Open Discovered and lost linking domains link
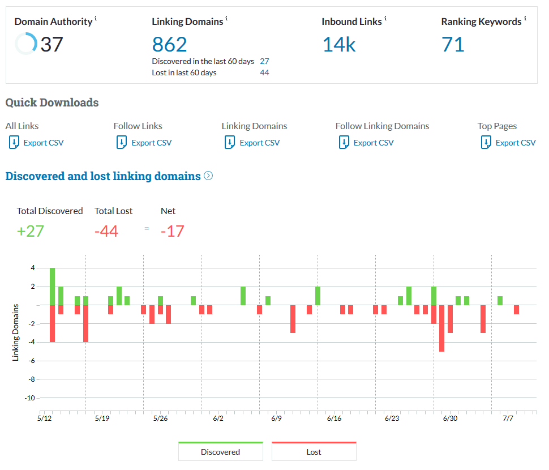The image size is (549, 470). [x=103, y=176]
